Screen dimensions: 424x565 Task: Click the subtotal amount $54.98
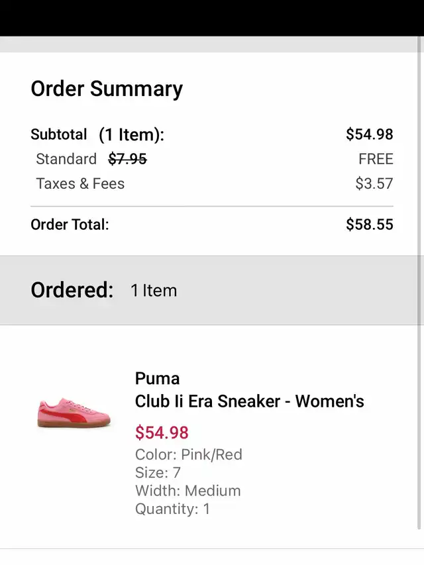pyautogui.click(x=370, y=134)
